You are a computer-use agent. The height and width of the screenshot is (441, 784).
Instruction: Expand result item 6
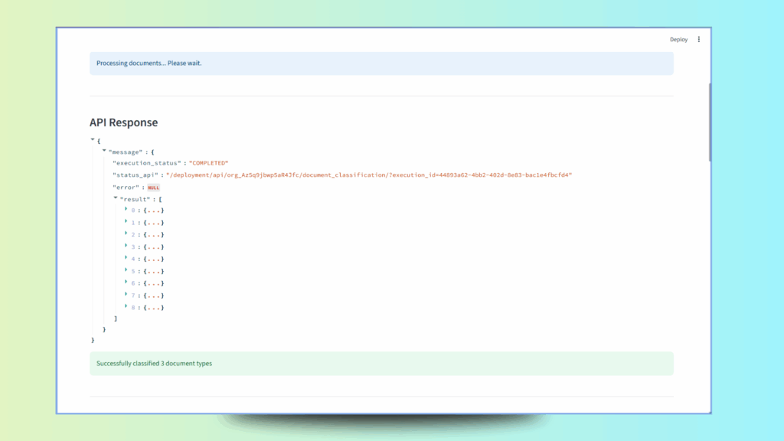click(126, 283)
